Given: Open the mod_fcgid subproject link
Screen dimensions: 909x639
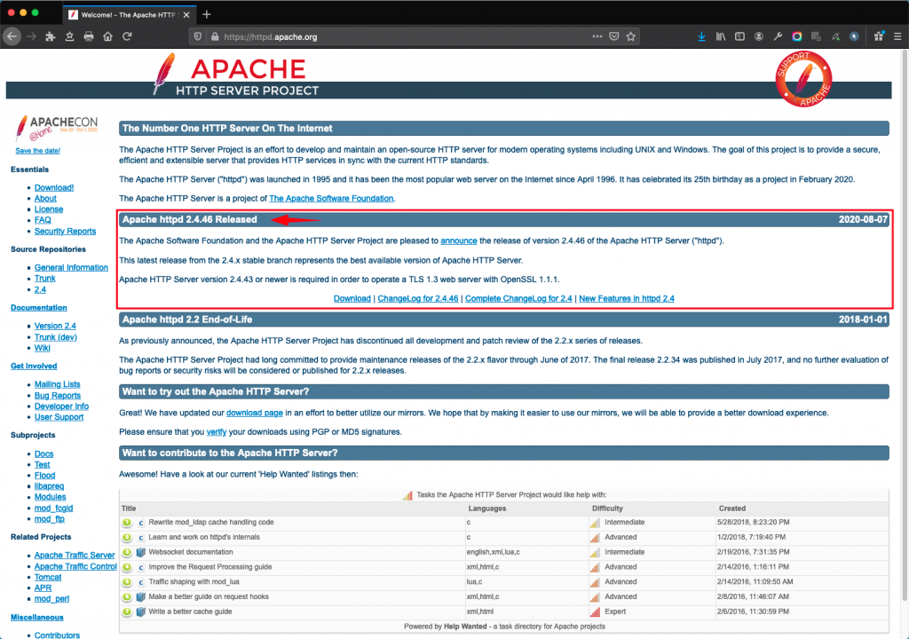Looking at the screenshot, I should tap(53, 508).
